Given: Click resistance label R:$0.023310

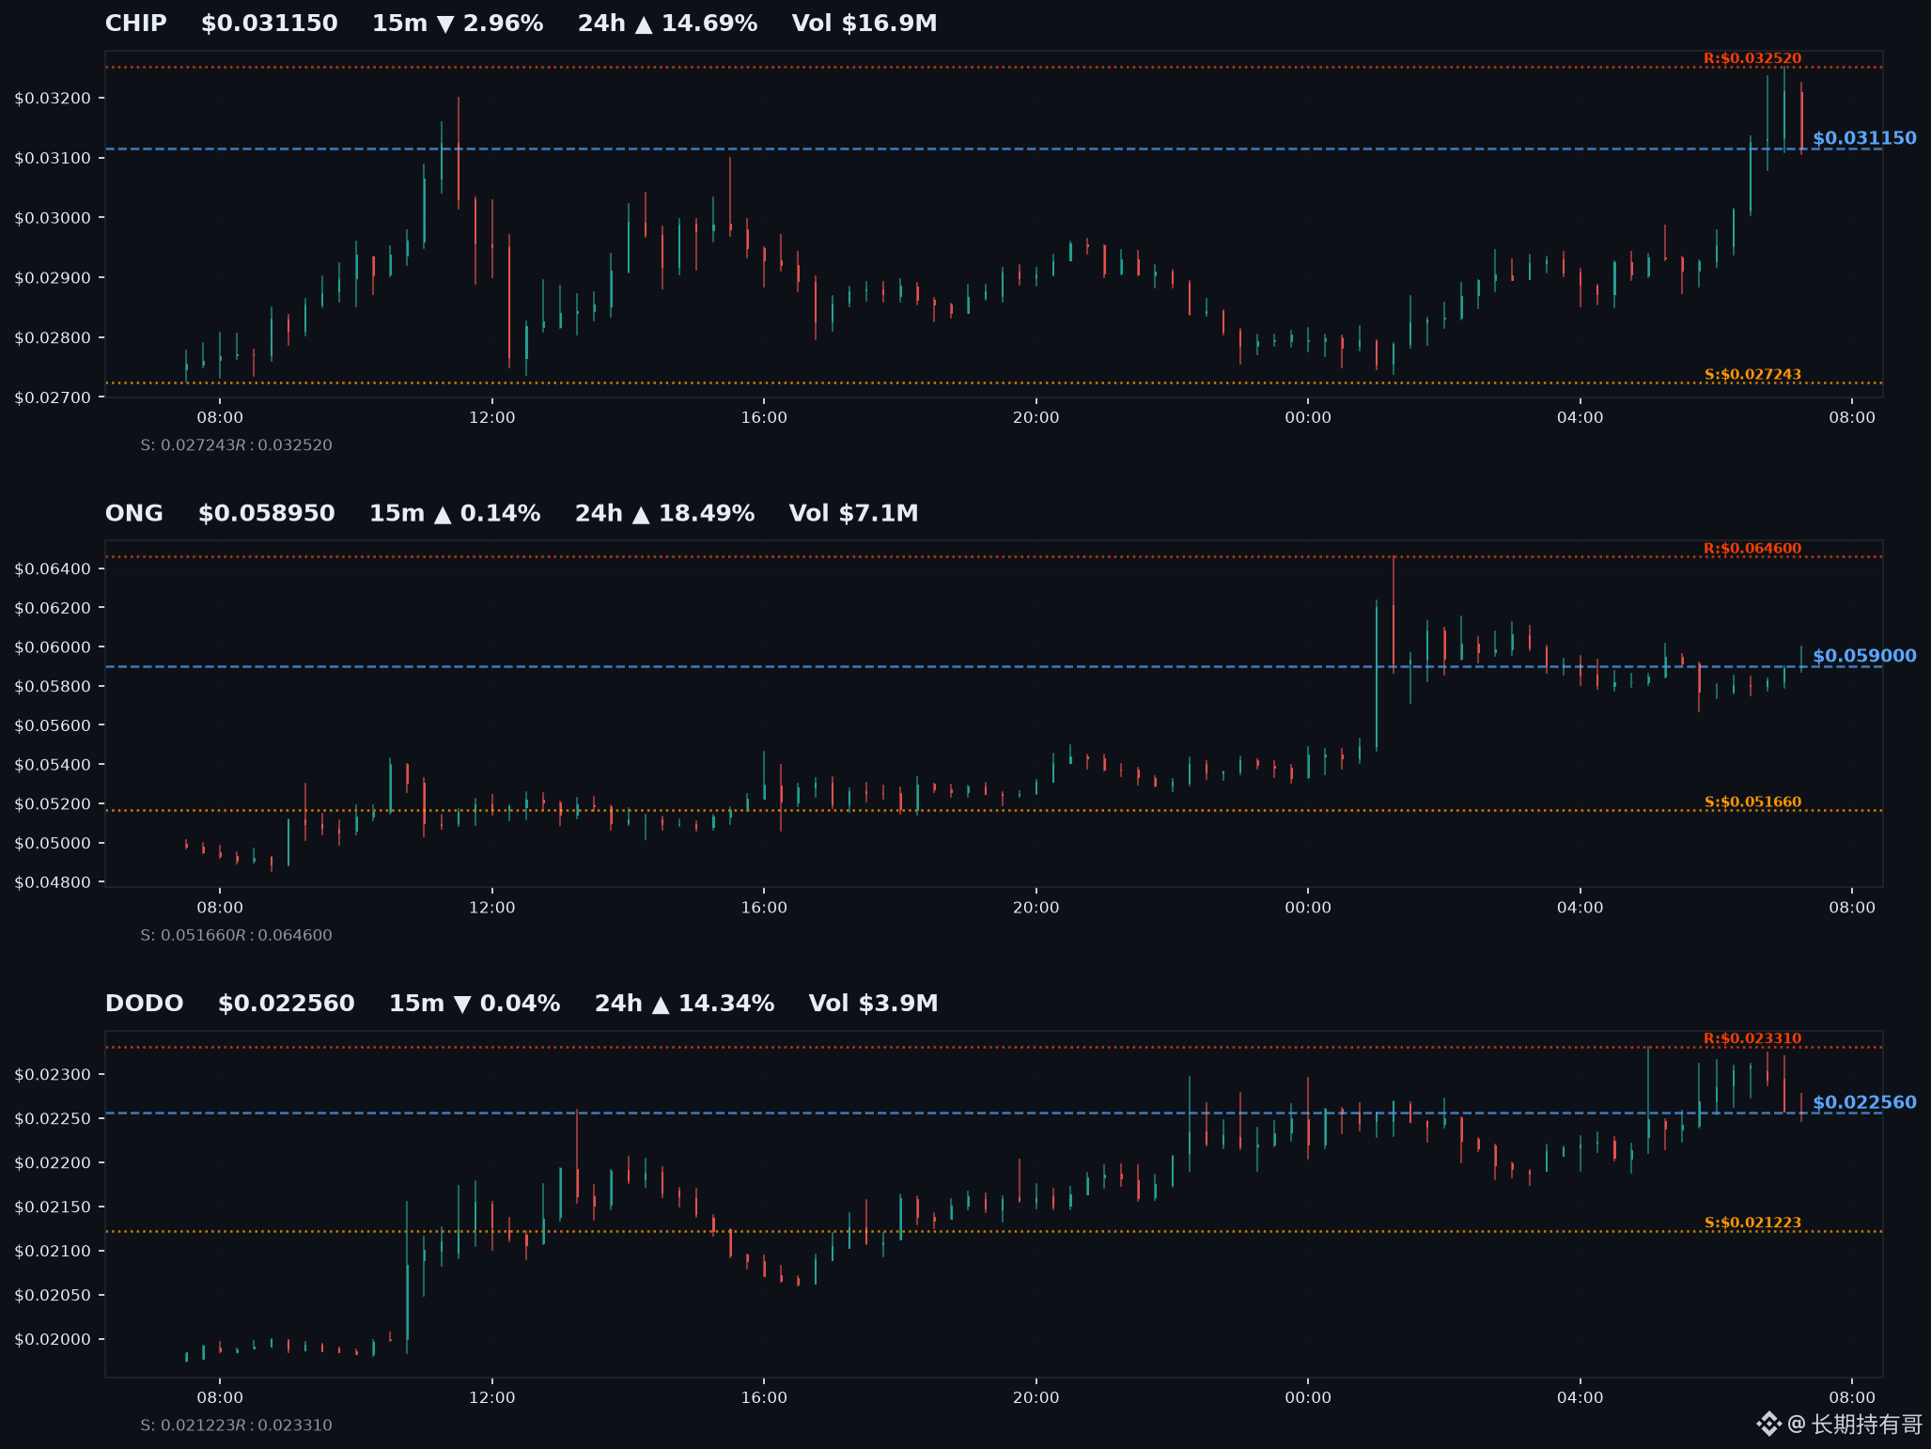Looking at the screenshot, I should (1752, 1038).
